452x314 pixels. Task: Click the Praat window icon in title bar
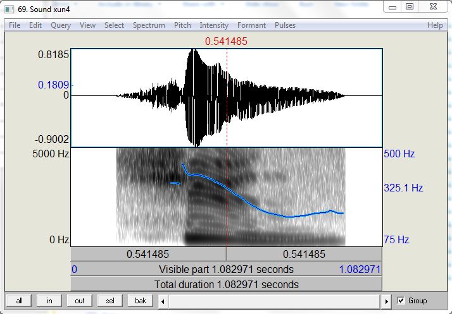click(9, 9)
